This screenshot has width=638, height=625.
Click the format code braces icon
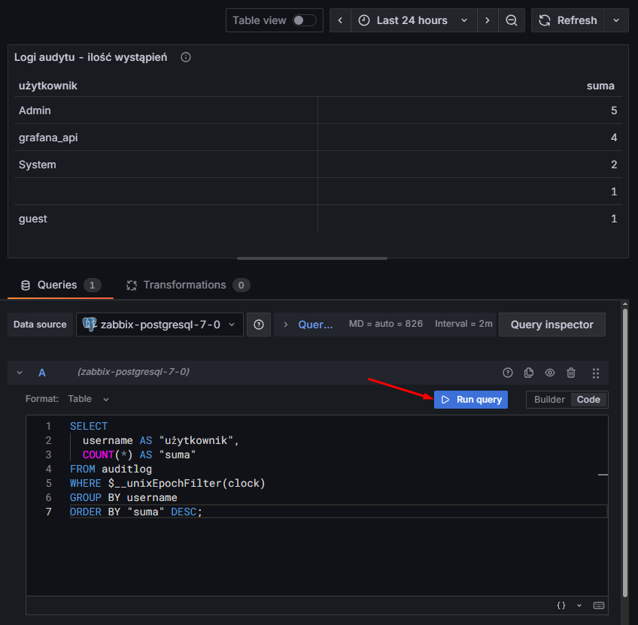coord(561,605)
